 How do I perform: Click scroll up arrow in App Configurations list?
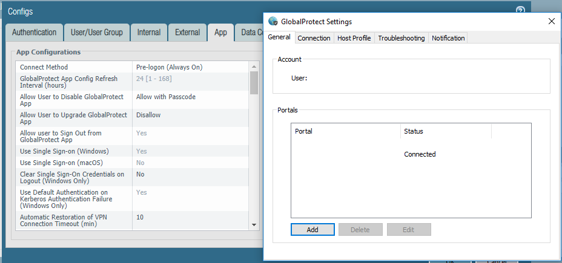click(x=254, y=67)
